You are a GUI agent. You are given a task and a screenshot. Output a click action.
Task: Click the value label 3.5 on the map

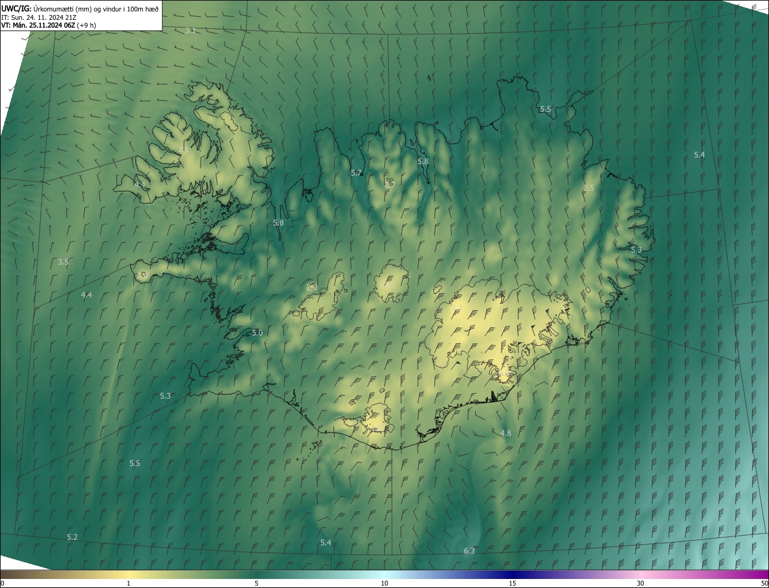pos(63,262)
